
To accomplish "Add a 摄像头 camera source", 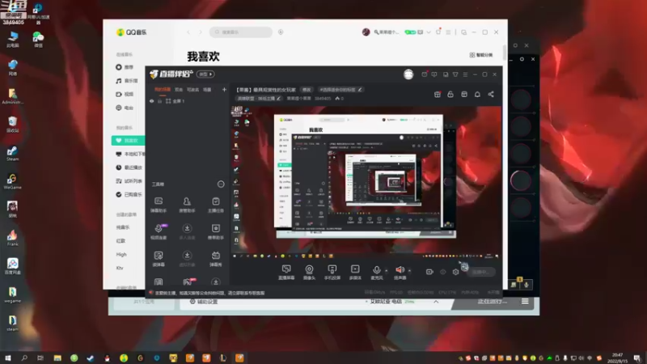I will [309, 272].
